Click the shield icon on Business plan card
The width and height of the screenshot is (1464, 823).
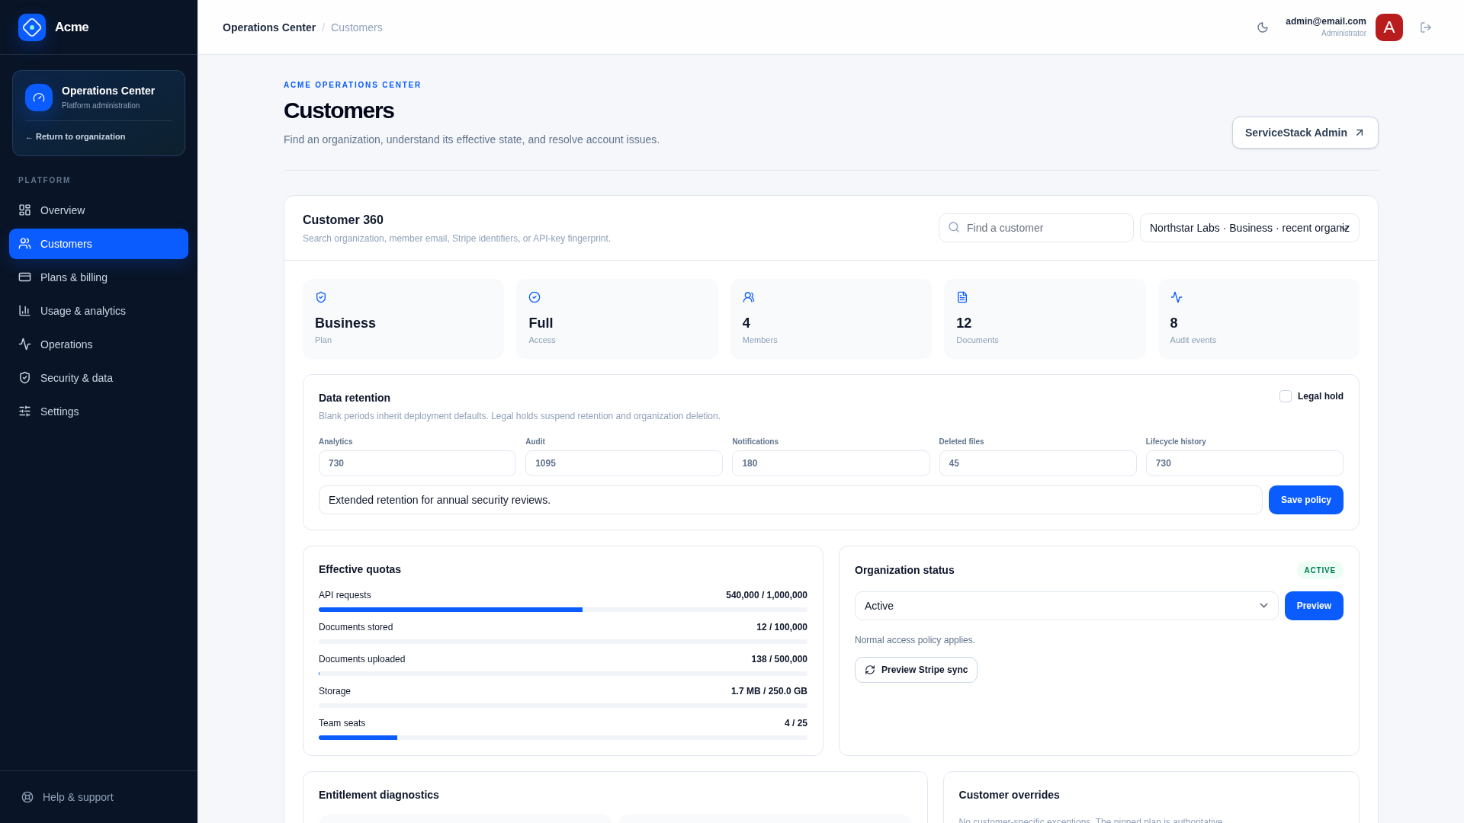click(321, 297)
